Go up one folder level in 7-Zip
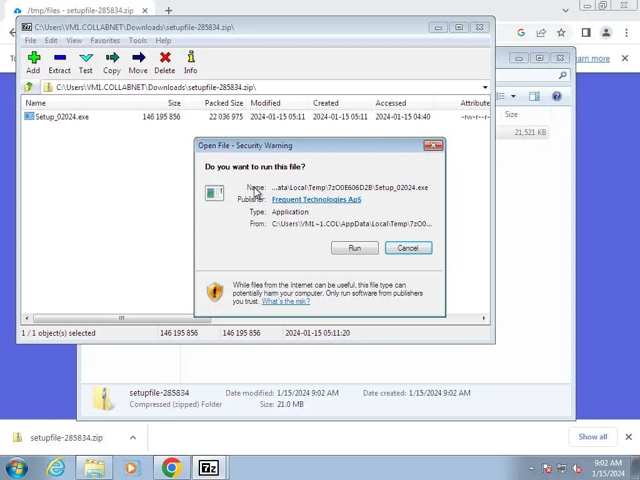Screen dimensions: 640x480 29,87
